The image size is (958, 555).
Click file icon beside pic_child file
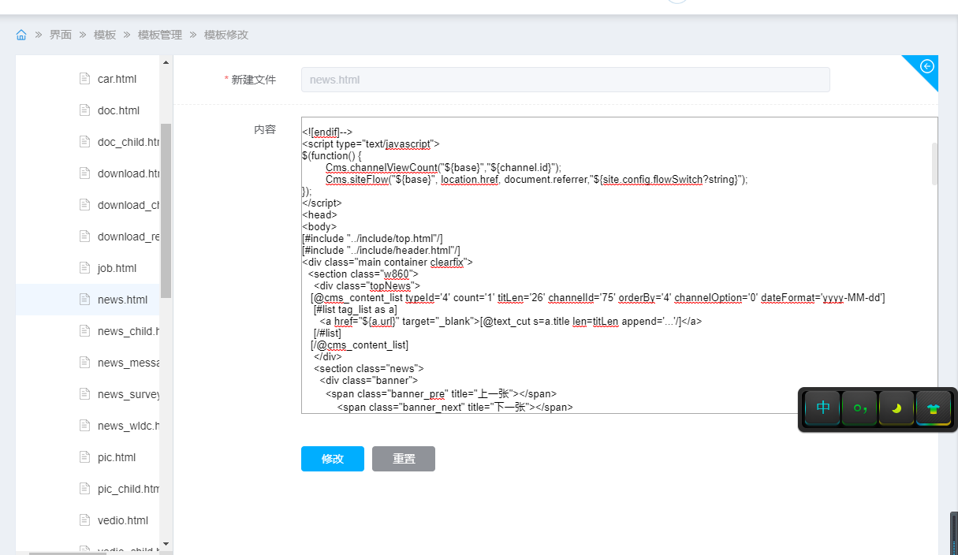(x=84, y=489)
